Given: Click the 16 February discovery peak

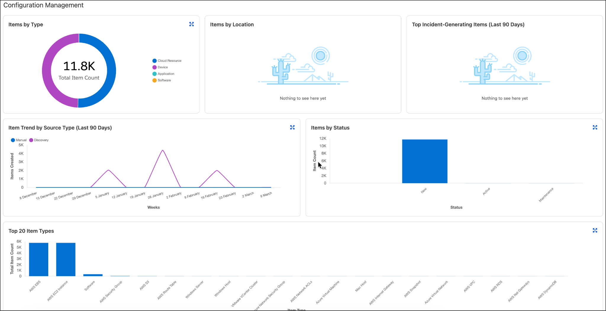Looking at the screenshot, I should (x=217, y=171).
